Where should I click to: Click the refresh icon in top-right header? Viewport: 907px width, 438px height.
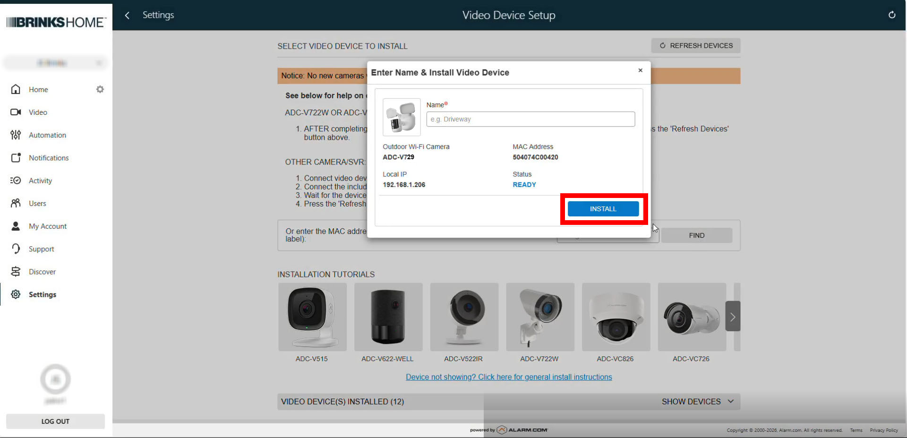click(x=892, y=15)
